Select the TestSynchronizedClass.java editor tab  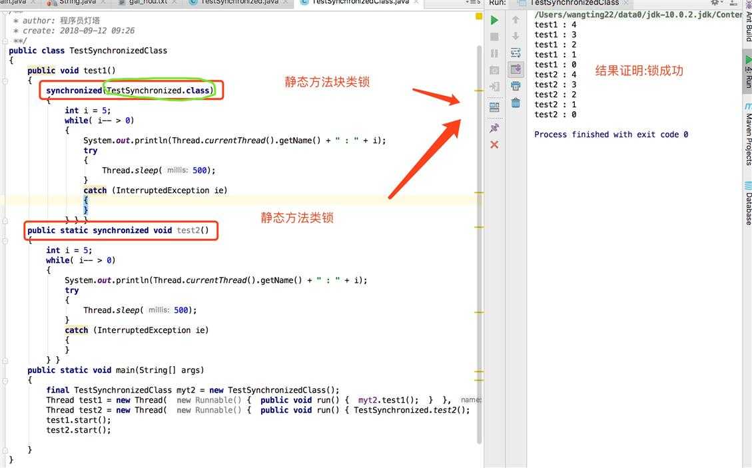pyautogui.click(x=359, y=3)
